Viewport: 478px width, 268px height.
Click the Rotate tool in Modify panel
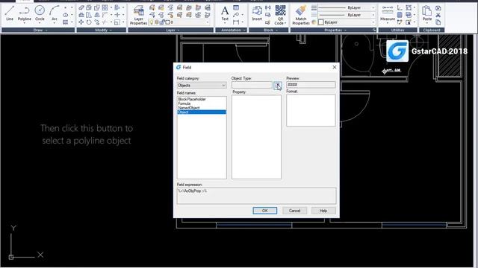(89, 22)
